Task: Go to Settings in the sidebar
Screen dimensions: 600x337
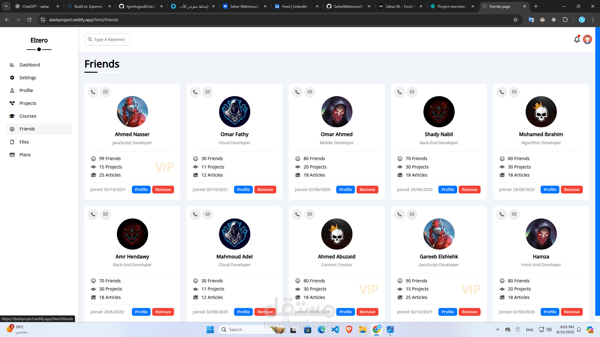Action: coord(28,78)
